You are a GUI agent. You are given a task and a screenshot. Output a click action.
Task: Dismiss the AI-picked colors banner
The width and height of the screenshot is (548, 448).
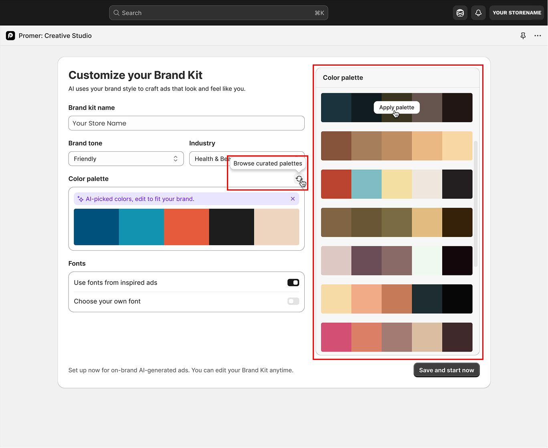293,199
